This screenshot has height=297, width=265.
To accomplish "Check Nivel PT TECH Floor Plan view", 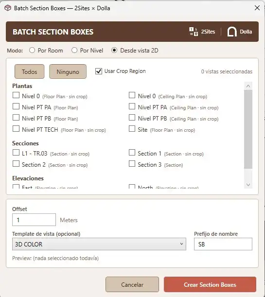I will [x=16, y=129].
